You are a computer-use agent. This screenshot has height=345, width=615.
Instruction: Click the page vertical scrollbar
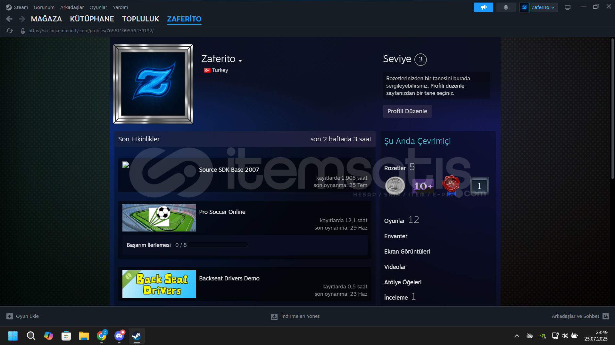point(612,109)
